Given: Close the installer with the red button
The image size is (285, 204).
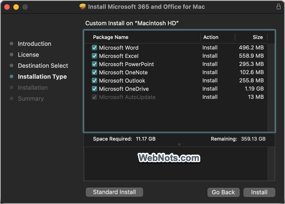Looking at the screenshot, I should (x=7, y=7).
